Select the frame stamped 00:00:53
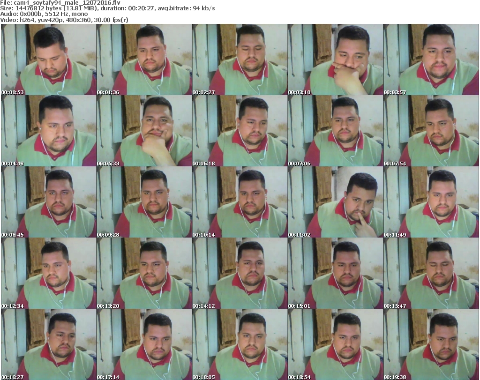The width and height of the screenshot is (480, 380). pyautogui.click(x=49, y=60)
